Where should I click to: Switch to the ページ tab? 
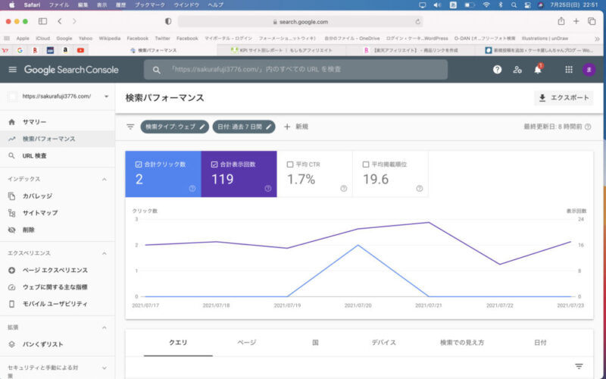pyautogui.click(x=247, y=343)
